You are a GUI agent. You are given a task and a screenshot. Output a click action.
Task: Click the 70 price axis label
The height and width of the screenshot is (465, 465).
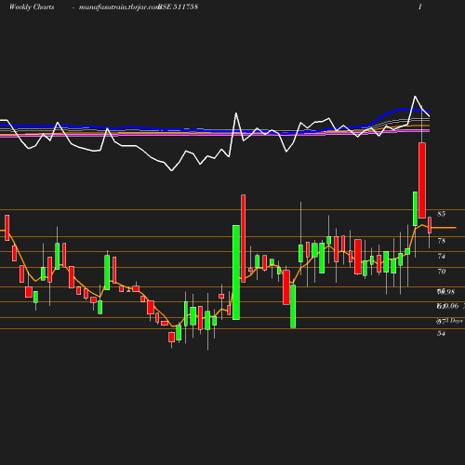[x=442, y=272]
